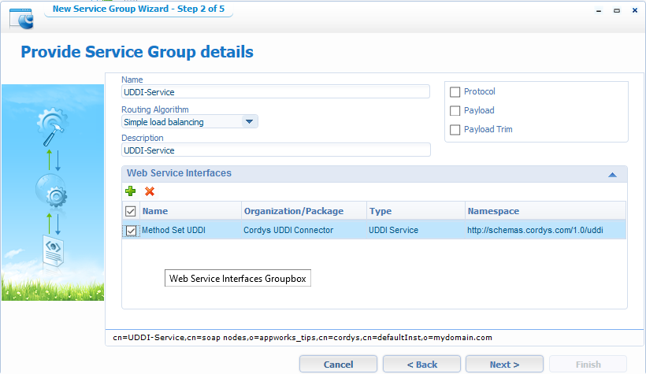This screenshot has height=374, width=646.
Task: Click the green plus add interface icon
Action: [x=131, y=191]
